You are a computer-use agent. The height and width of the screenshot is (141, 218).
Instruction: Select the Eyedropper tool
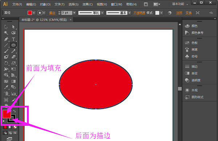(6, 87)
